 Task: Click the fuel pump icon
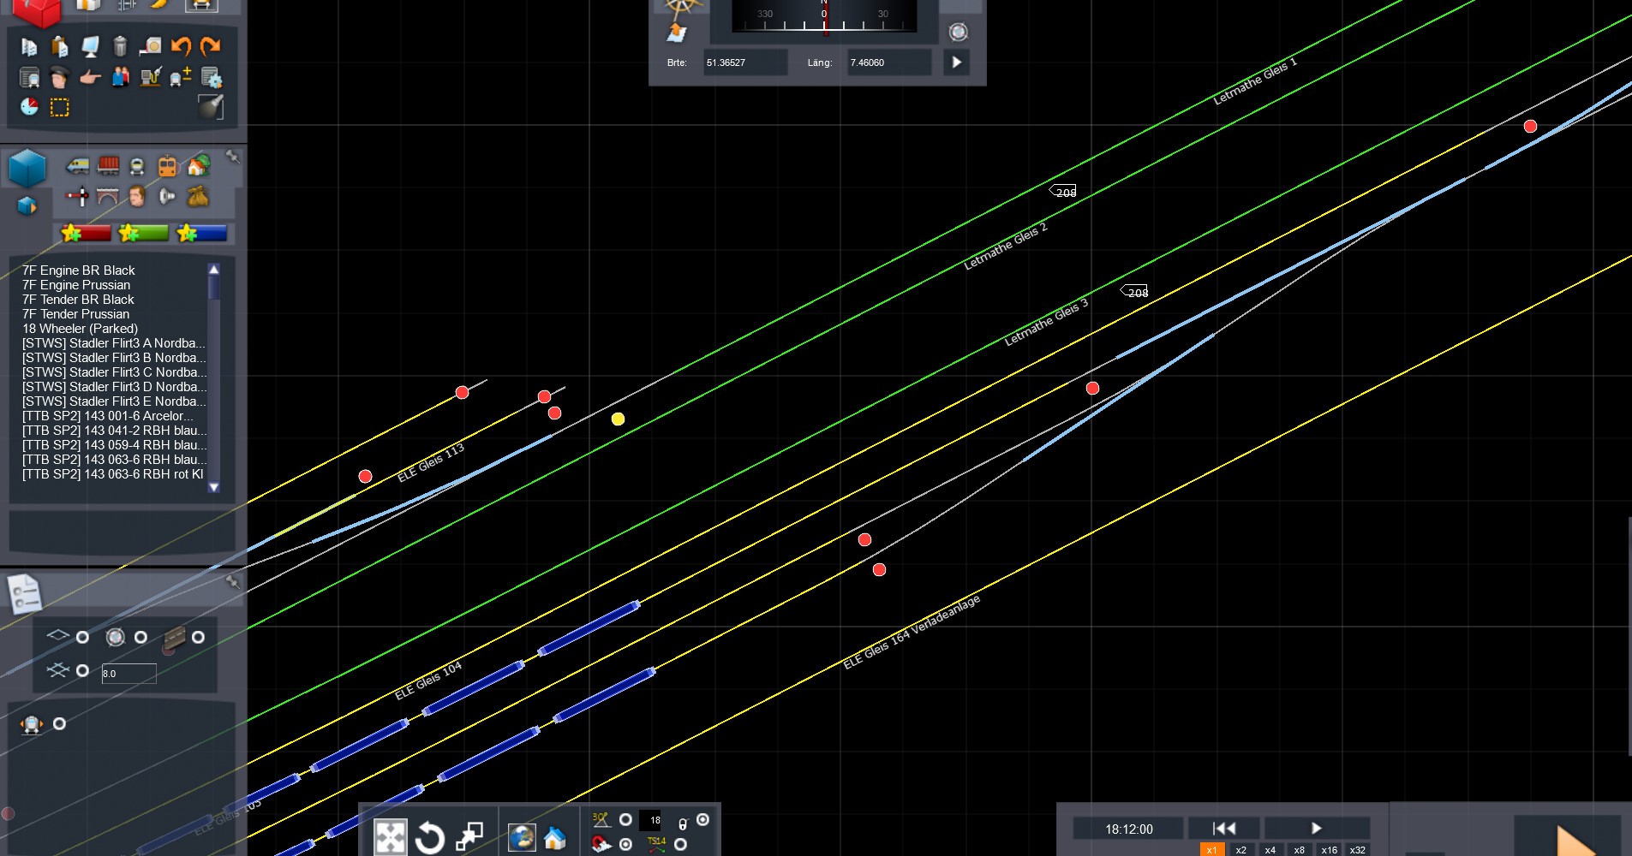[151, 78]
